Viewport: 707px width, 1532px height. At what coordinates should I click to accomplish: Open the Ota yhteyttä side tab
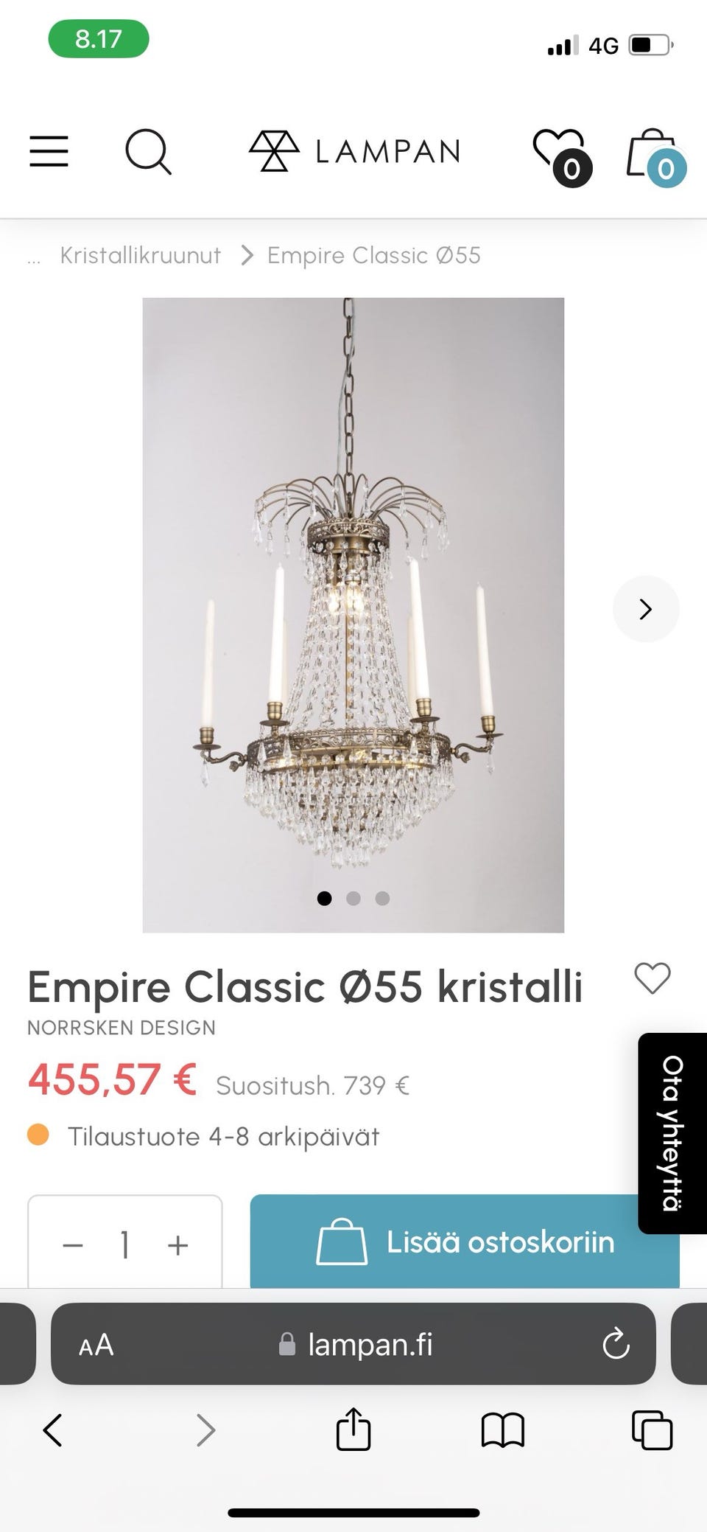pyautogui.click(x=672, y=1133)
